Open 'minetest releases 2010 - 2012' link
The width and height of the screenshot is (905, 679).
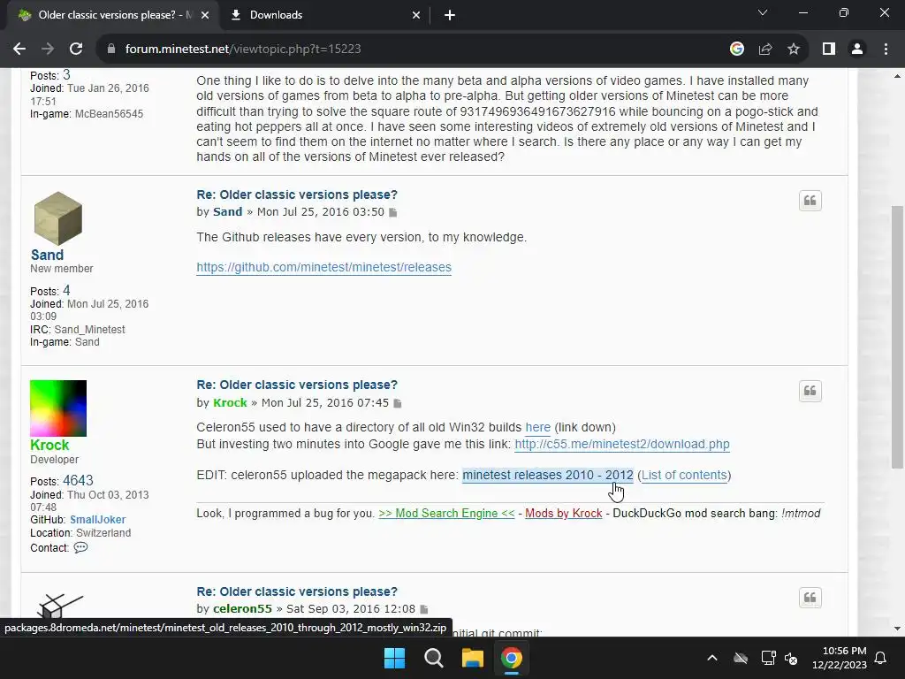coord(548,475)
